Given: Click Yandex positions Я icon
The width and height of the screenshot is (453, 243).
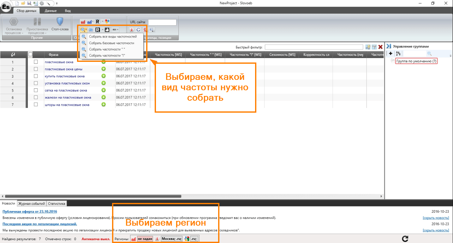Looking at the screenshot, I should tap(145, 30).
